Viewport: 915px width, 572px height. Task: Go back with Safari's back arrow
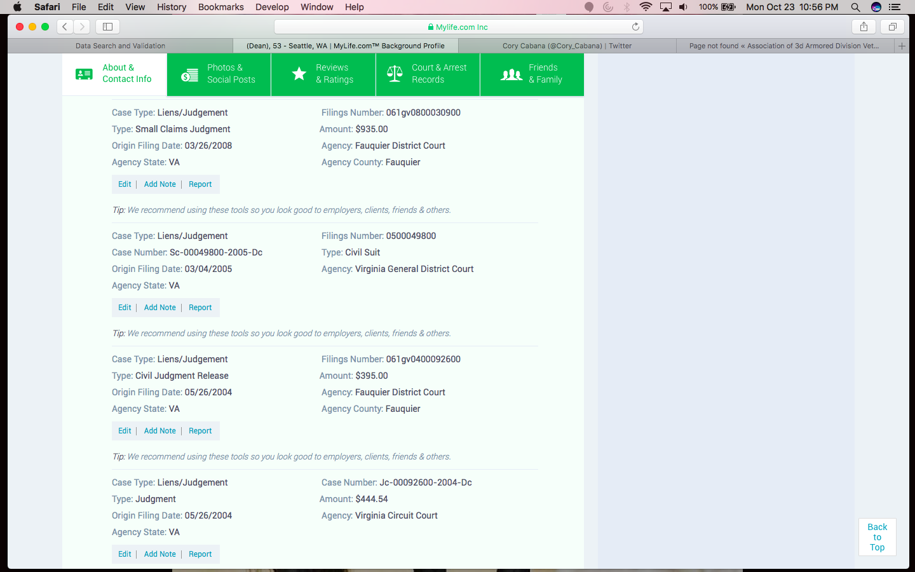coord(65,27)
